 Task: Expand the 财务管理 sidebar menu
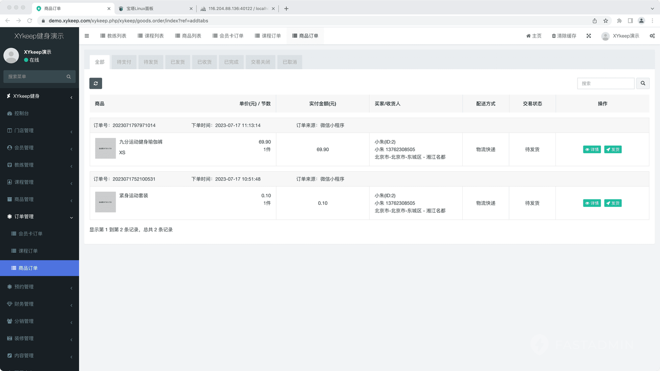pos(39,304)
